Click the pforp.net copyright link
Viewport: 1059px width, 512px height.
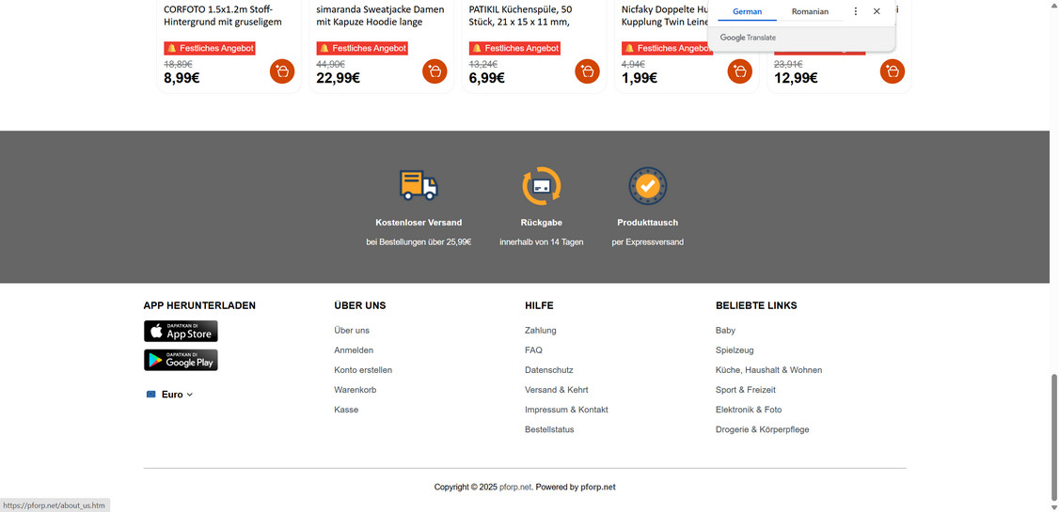tap(515, 487)
